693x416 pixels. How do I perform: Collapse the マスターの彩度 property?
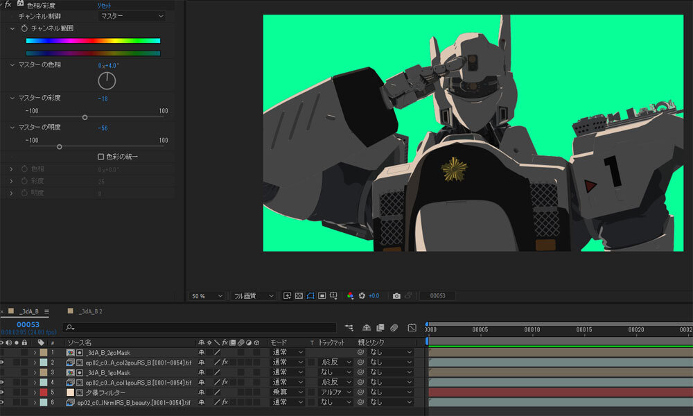[x=12, y=98]
